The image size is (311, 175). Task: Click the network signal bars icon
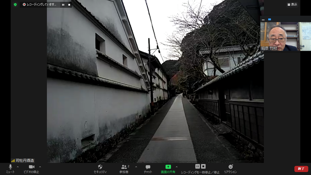point(13,160)
